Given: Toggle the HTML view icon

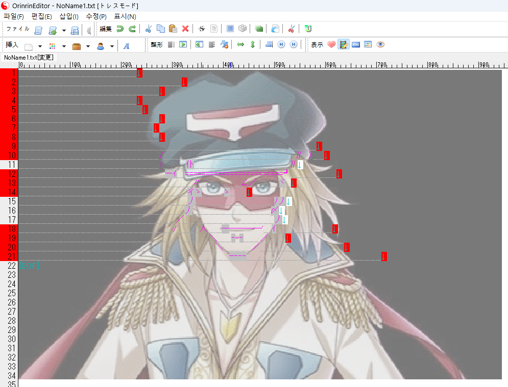Looking at the screenshot, I should pyautogui.click(x=356, y=45).
